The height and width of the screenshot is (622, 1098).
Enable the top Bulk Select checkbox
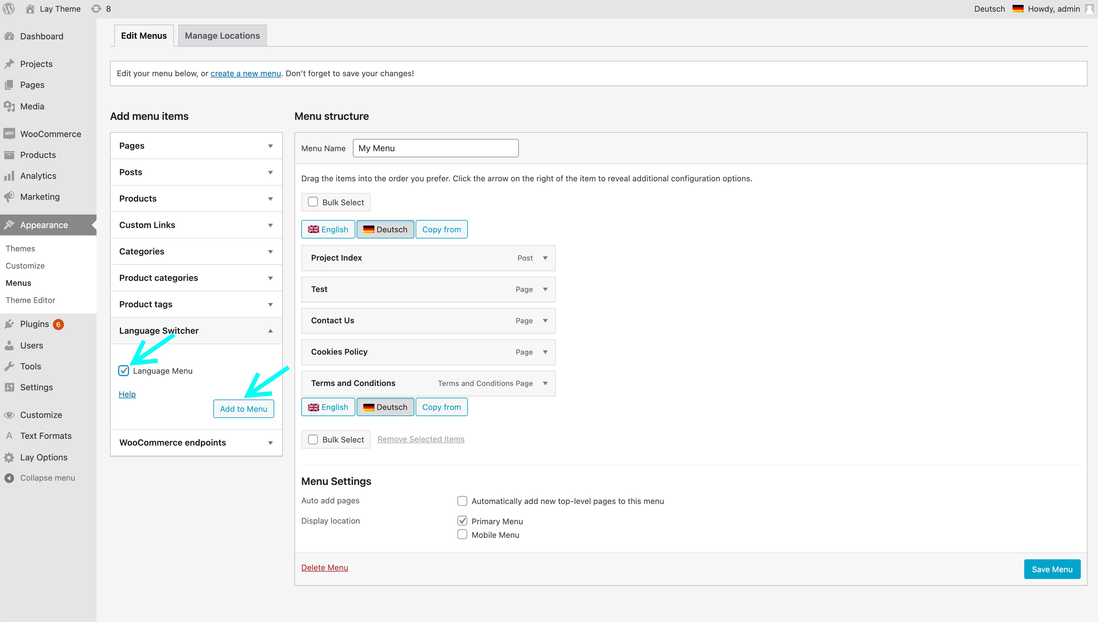coord(313,202)
